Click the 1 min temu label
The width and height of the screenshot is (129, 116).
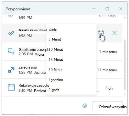coord(108,52)
